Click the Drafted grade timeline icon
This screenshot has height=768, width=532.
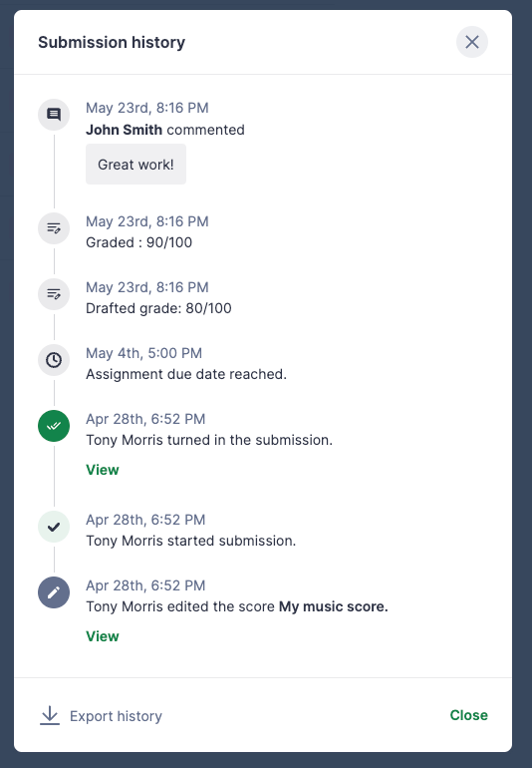click(x=54, y=294)
